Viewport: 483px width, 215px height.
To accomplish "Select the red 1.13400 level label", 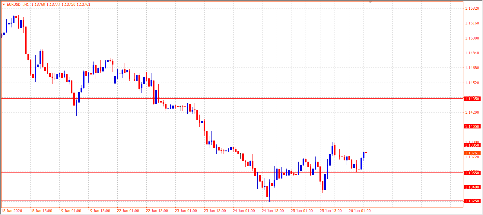I will click(472, 187).
